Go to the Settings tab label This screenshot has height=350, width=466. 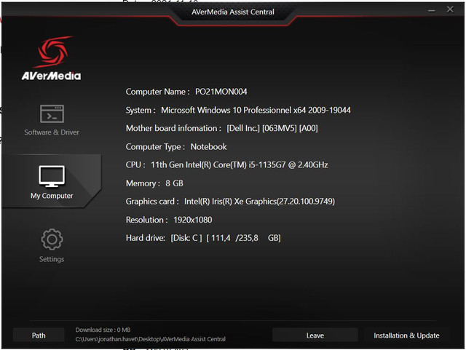pos(52,259)
